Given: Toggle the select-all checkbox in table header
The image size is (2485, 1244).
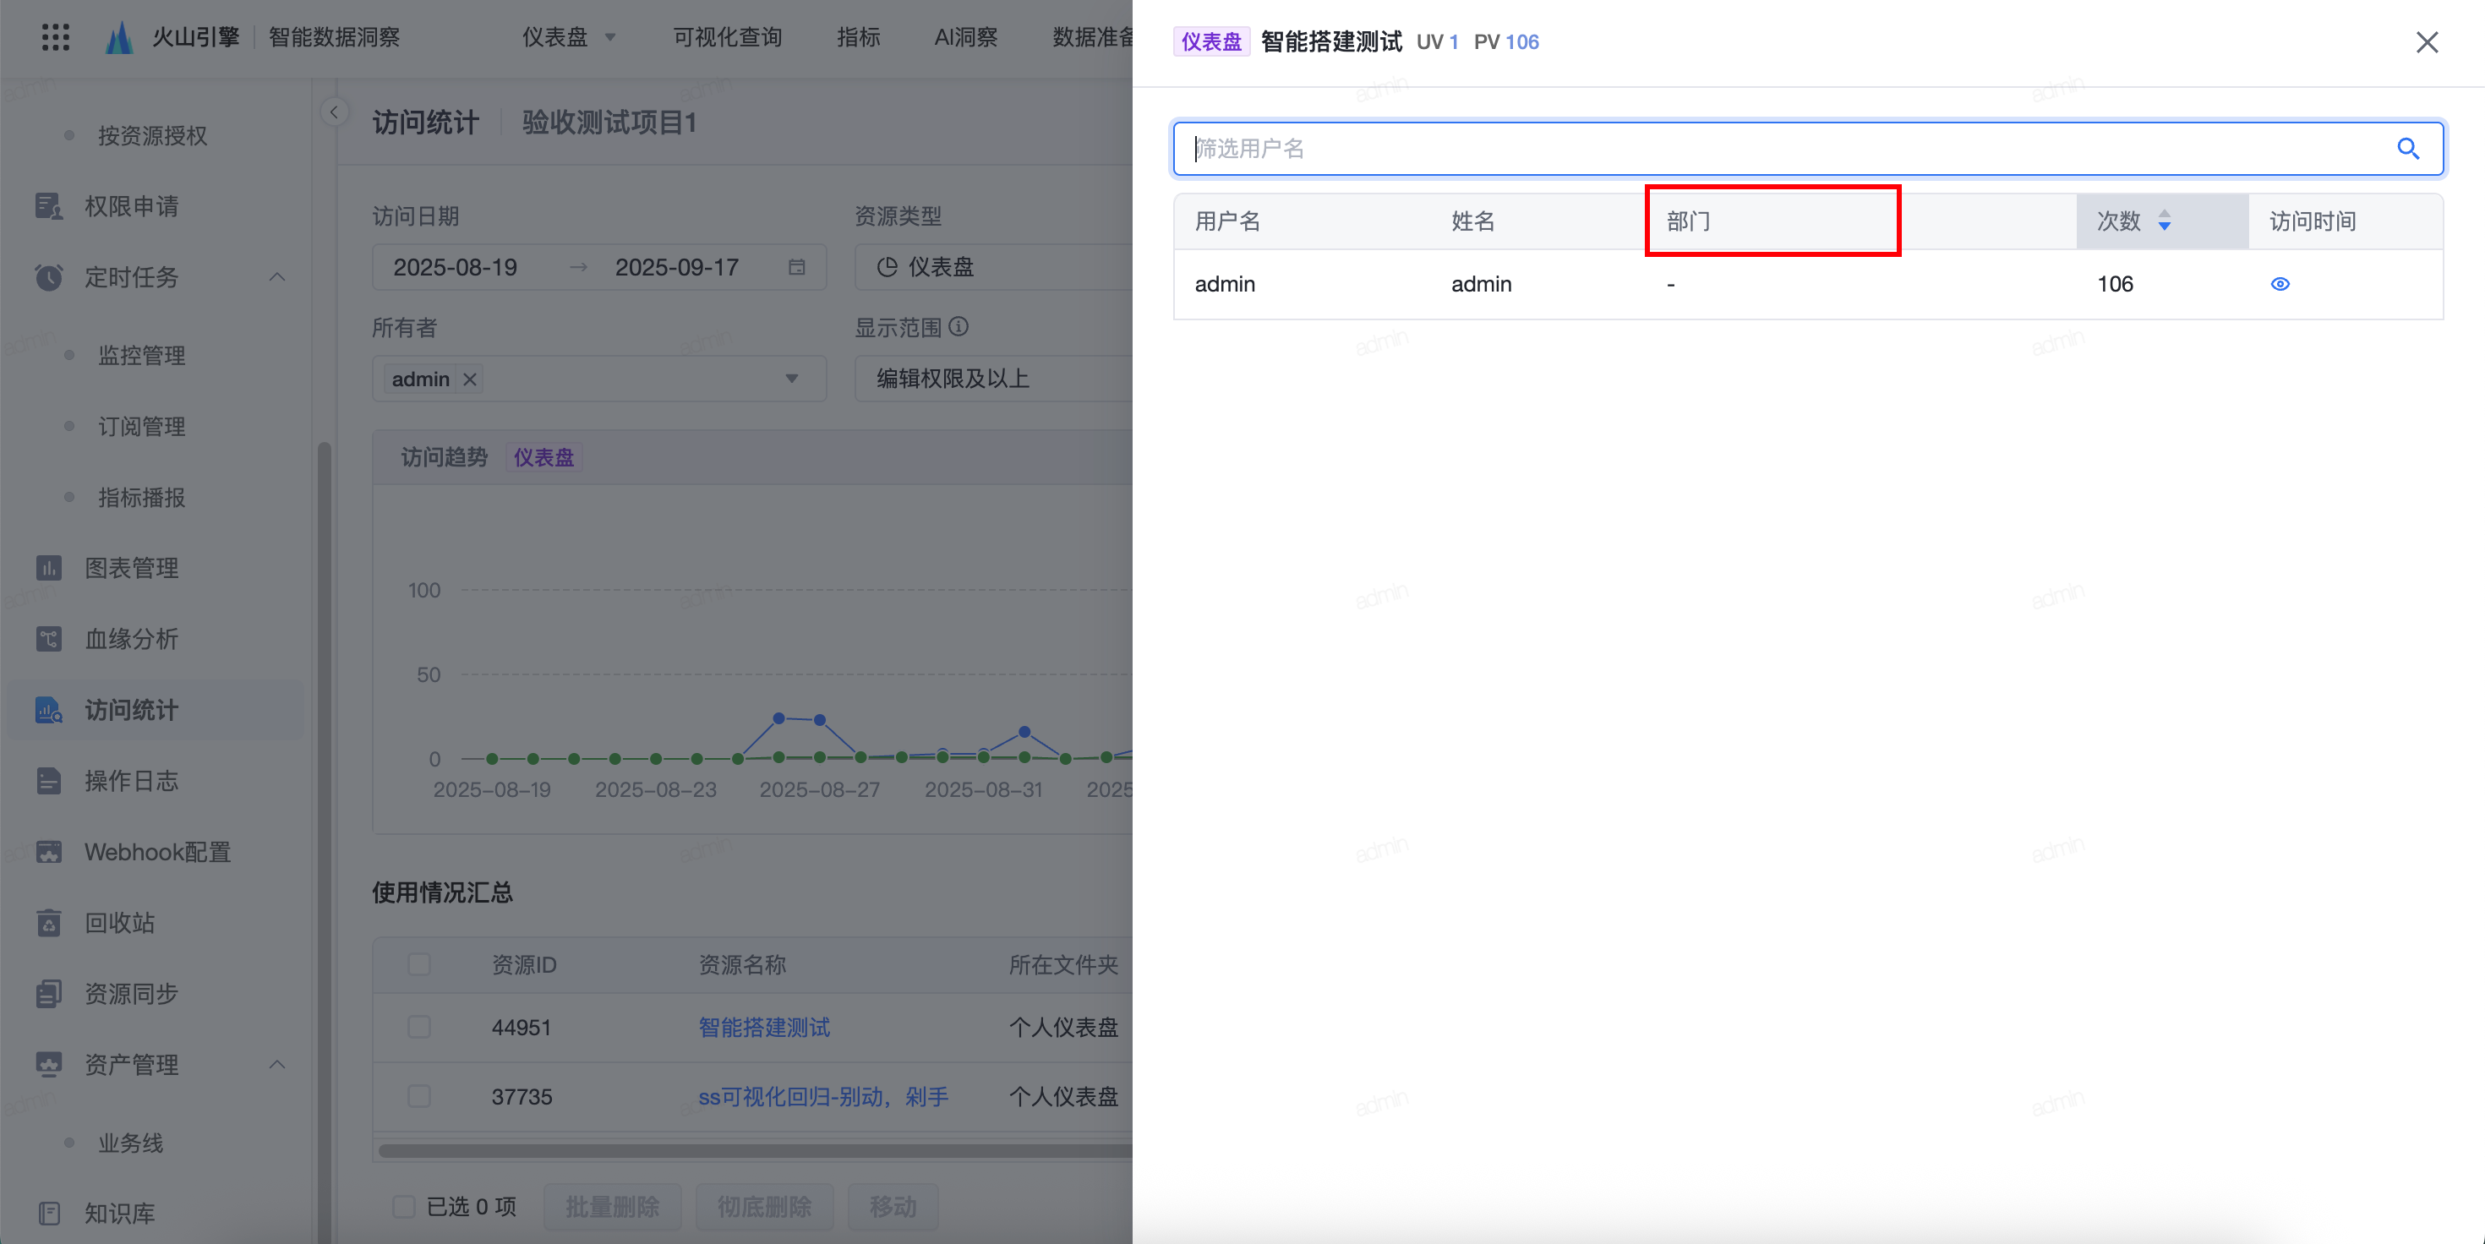Looking at the screenshot, I should click(418, 964).
